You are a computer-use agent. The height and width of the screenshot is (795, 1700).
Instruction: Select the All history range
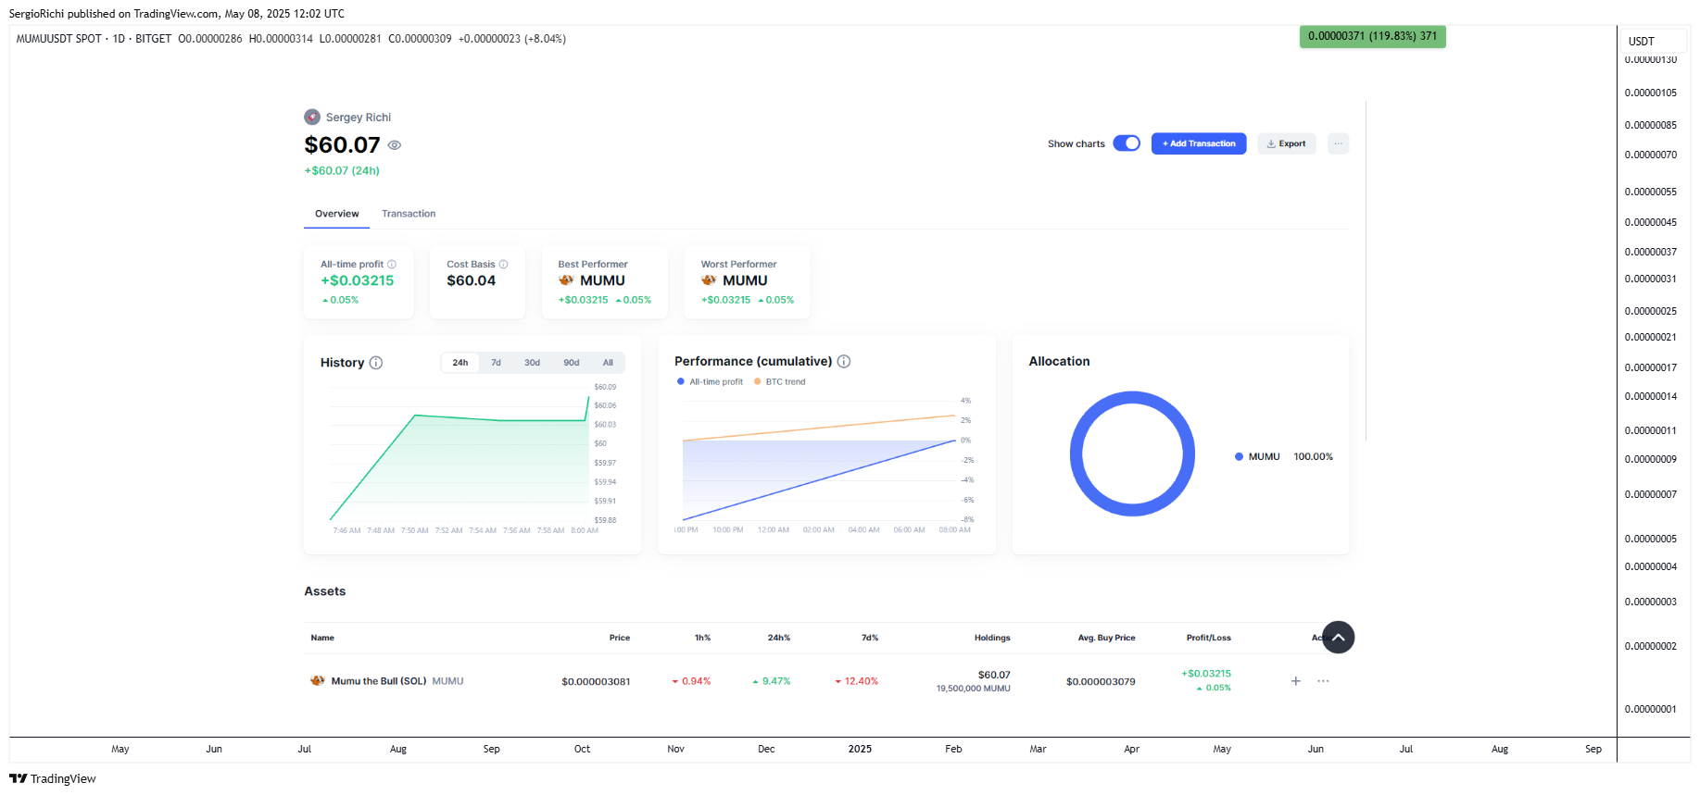(x=608, y=363)
